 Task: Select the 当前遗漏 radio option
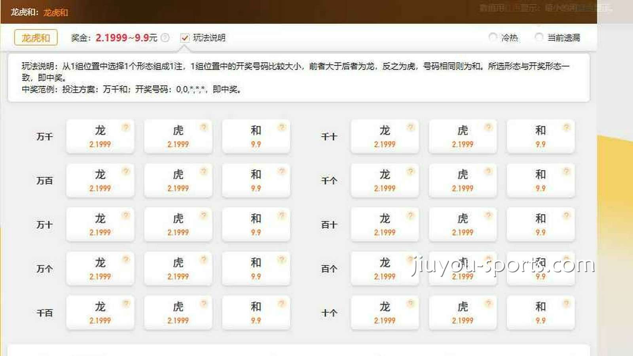[538, 37]
